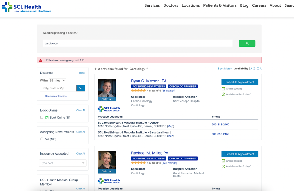
Task: Click the 110 providers found text
Action: click(121, 69)
